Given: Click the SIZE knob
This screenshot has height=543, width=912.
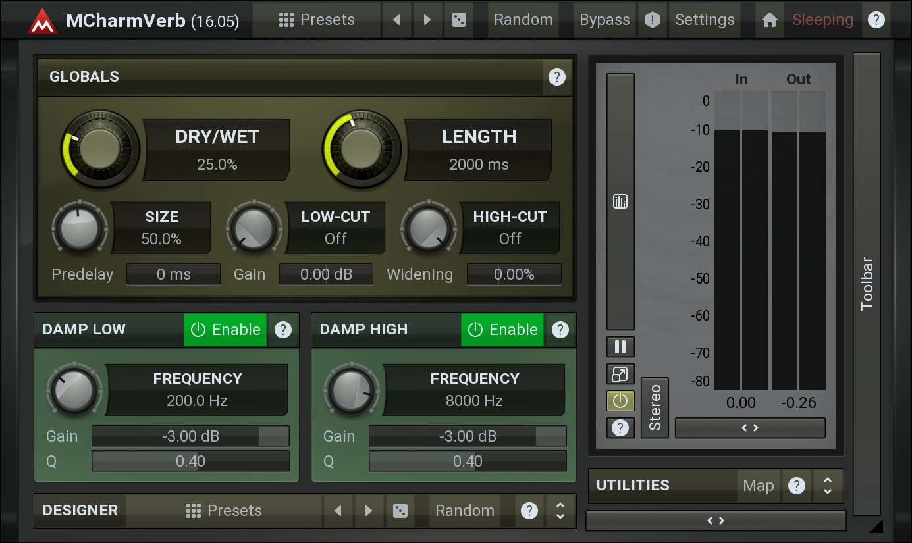Looking at the screenshot, I should (80, 228).
